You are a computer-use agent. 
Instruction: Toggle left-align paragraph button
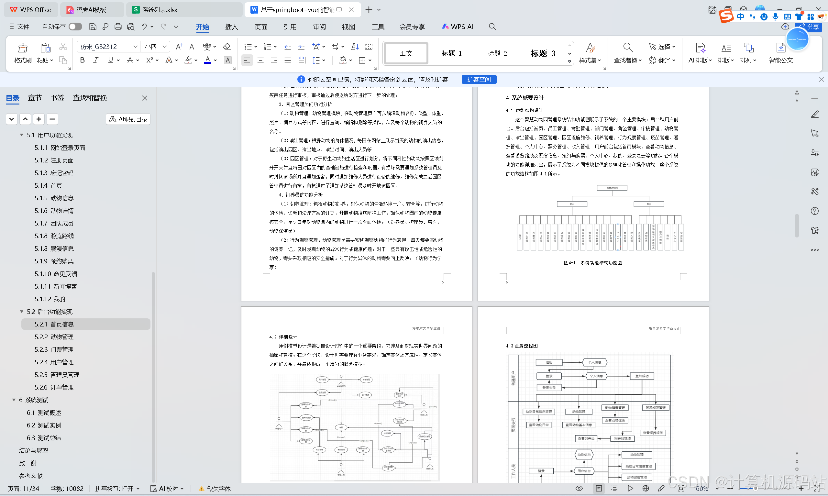pos(247,61)
